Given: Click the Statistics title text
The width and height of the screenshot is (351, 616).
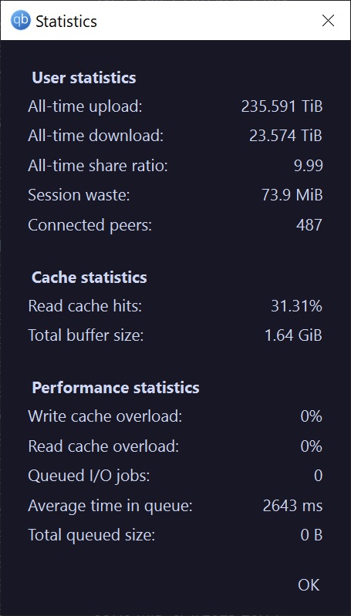Looking at the screenshot, I should click(x=66, y=22).
